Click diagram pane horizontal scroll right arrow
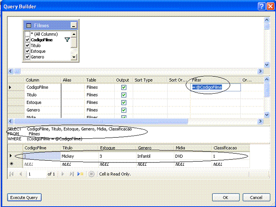Screen dimensions: 276x207 pyautogui.click(x=260, y=71)
